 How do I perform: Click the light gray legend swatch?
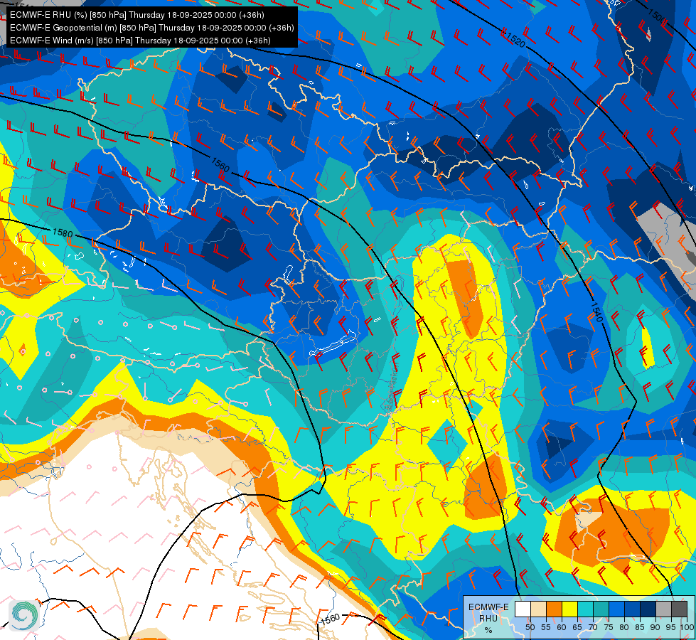coord(663,609)
